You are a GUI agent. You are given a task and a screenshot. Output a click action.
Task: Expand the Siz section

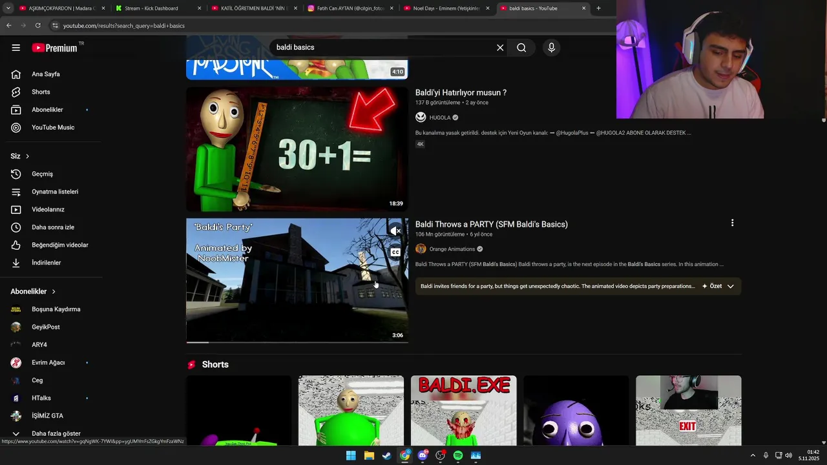(x=20, y=156)
